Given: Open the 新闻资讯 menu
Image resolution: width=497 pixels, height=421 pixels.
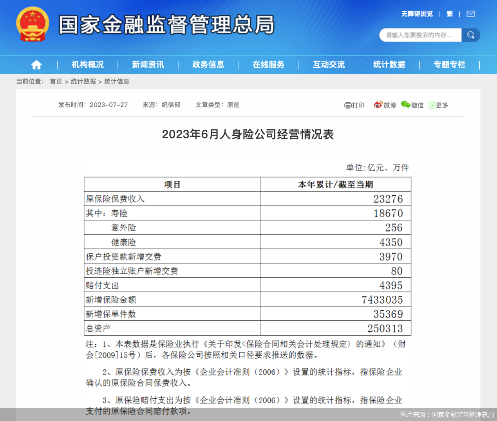Looking at the screenshot, I should 147,65.
